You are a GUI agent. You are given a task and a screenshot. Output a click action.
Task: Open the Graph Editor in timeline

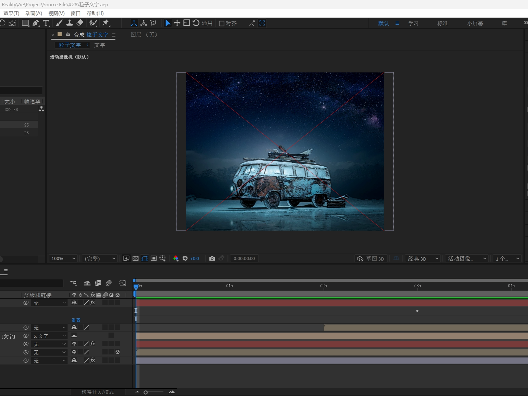123,283
